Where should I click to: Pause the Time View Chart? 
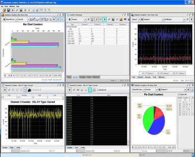click(192, 19)
